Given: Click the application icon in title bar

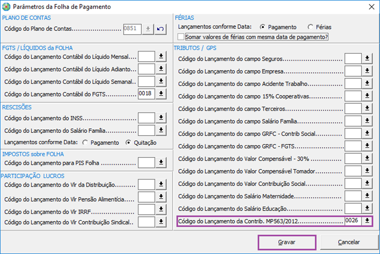Looking at the screenshot, I should click(6, 7).
